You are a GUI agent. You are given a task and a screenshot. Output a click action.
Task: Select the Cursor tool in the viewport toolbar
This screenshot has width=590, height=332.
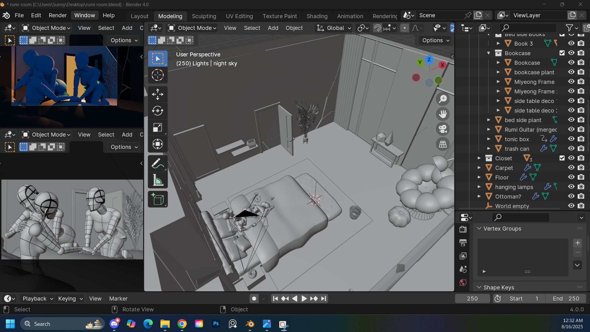[158, 75]
